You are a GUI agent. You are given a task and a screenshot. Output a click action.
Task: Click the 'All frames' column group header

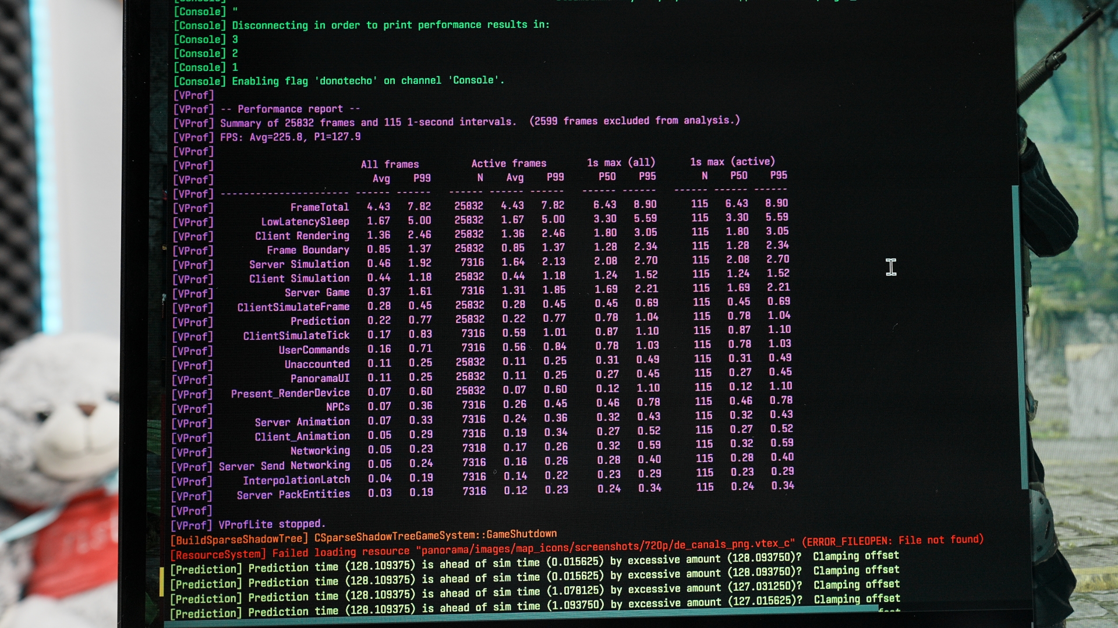pyautogui.click(x=390, y=165)
